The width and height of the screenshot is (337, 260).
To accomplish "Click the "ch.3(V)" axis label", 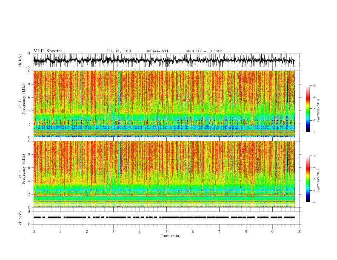I will [20, 218].
